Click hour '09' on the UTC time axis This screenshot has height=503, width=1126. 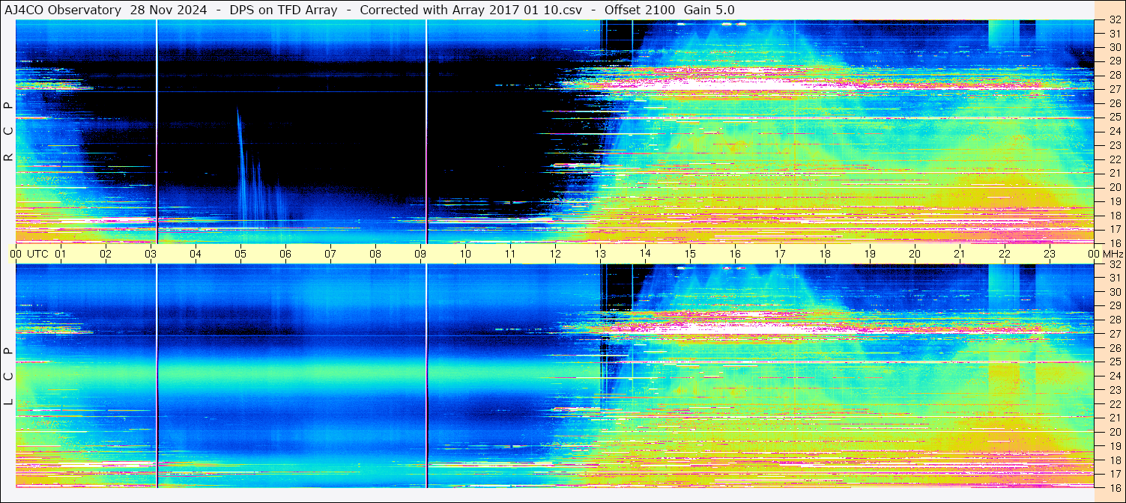pos(420,254)
